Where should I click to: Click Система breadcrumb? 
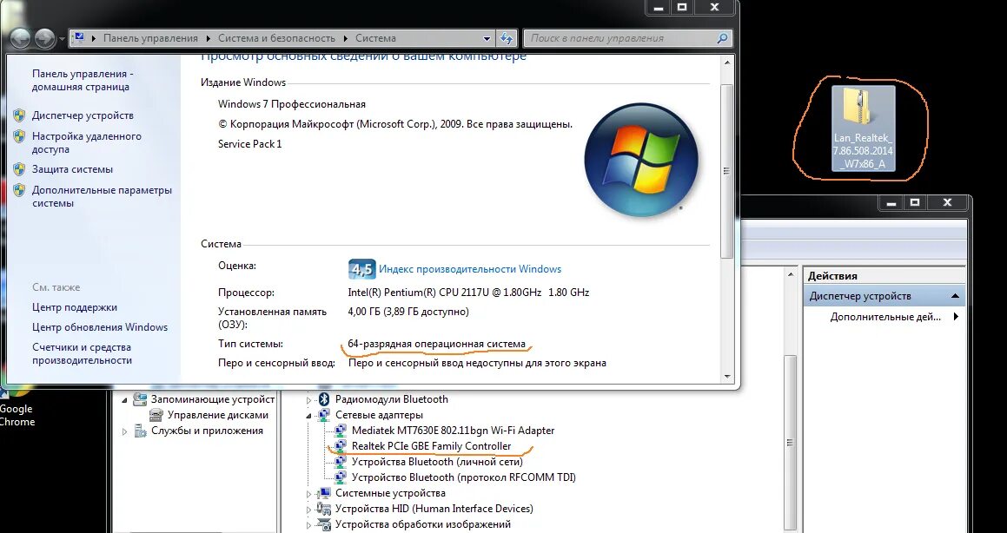375,38
